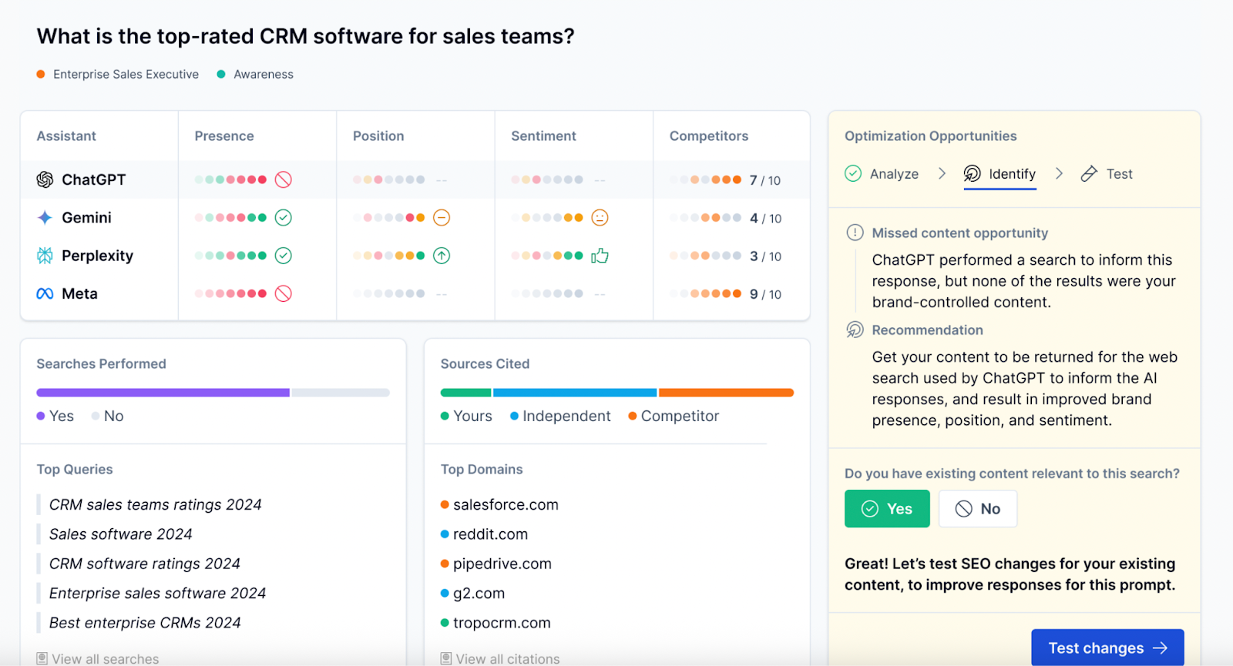Screen dimensions: 1233x666
Task: Toggle the Yes legend in Searches Performed
Action: point(55,416)
